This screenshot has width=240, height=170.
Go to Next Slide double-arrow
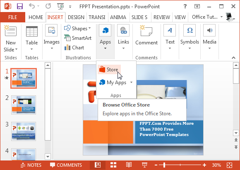236,147
